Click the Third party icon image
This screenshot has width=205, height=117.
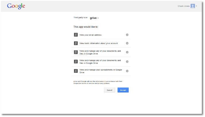80,18
